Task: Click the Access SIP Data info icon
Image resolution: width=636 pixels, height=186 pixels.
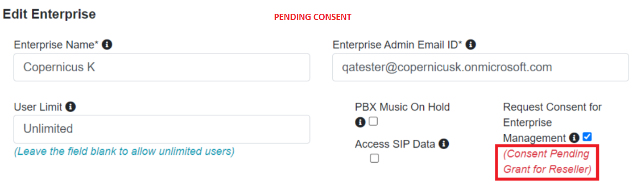Action: point(444,144)
